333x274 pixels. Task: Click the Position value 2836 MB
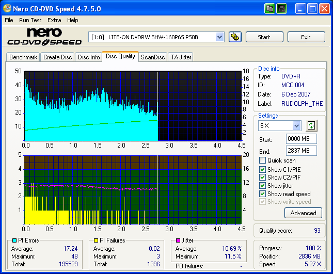click(309, 256)
